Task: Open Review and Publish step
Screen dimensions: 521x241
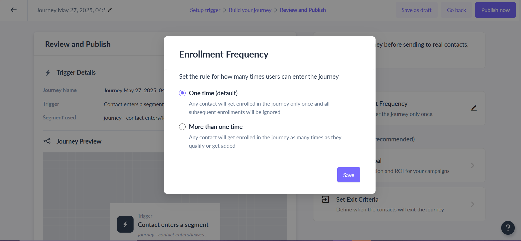Action: coord(303,10)
